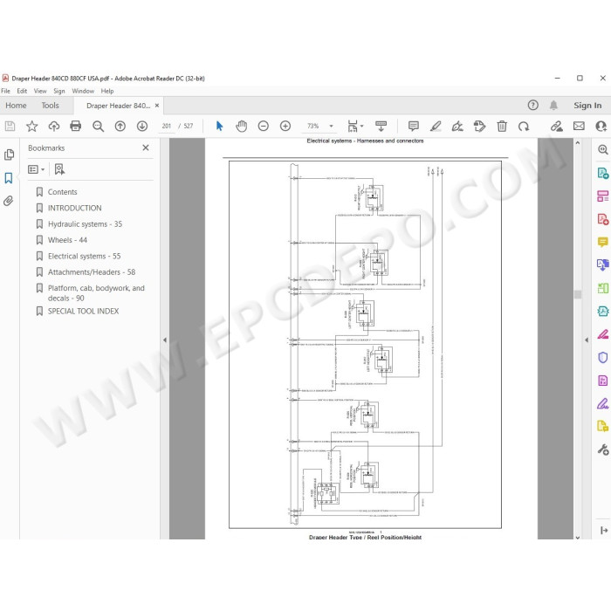Switch to the Tools tab
The width and height of the screenshot is (611, 611).
[x=51, y=106]
